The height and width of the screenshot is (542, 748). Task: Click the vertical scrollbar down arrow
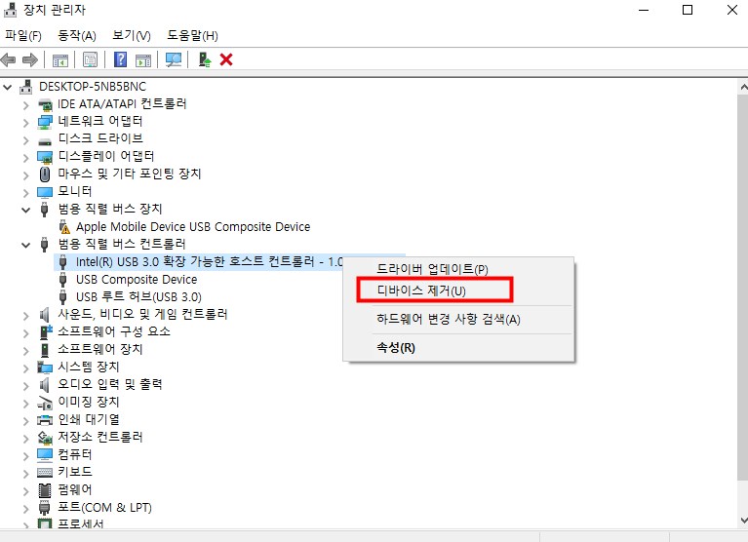(743, 521)
